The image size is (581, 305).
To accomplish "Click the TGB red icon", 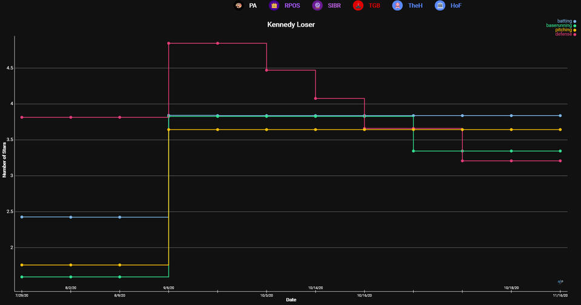I will tap(358, 5).
